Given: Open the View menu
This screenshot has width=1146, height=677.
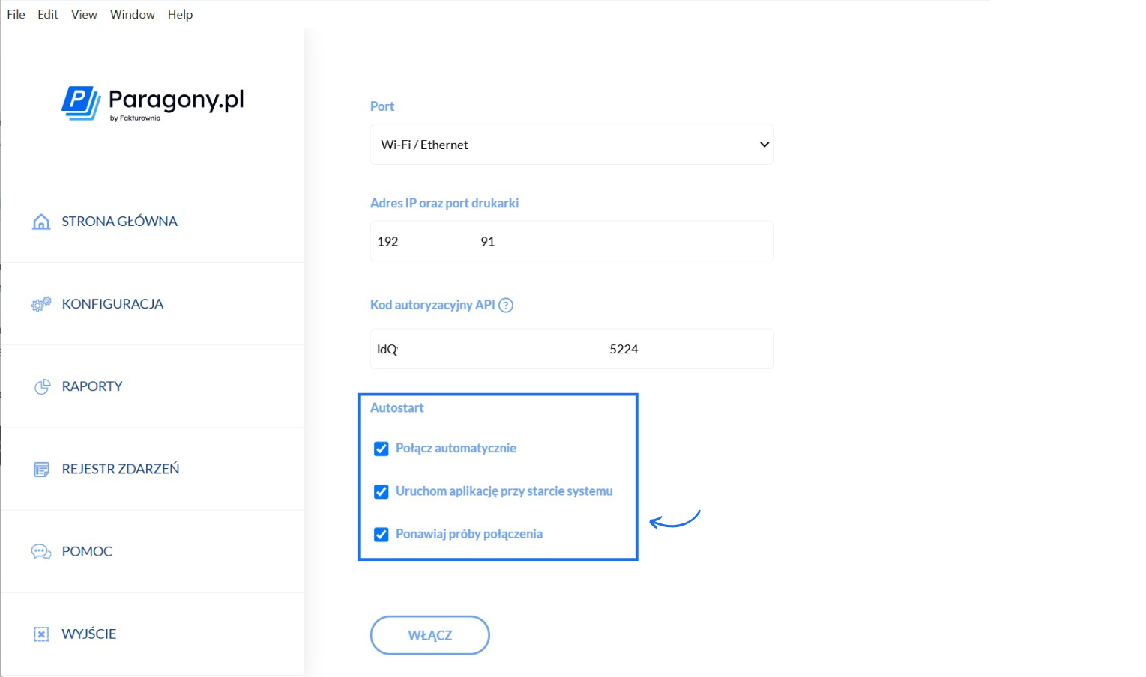Looking at the screenshot, I should [x=84, y=14].
